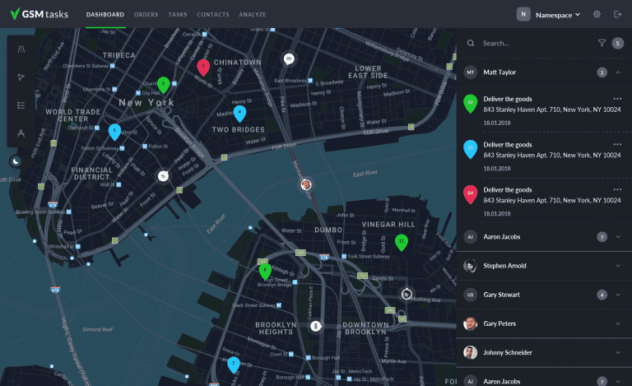Collapse Matt Taylor's task list
Viewport: 632px width, 386px height.
point(617,72)
